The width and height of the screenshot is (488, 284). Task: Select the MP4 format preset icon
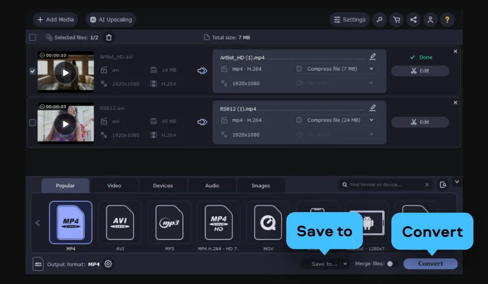click(71, 222)
